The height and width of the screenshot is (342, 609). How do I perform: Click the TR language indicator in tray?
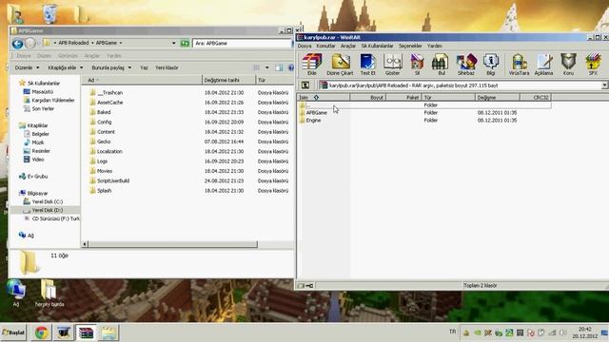[453, 332]
